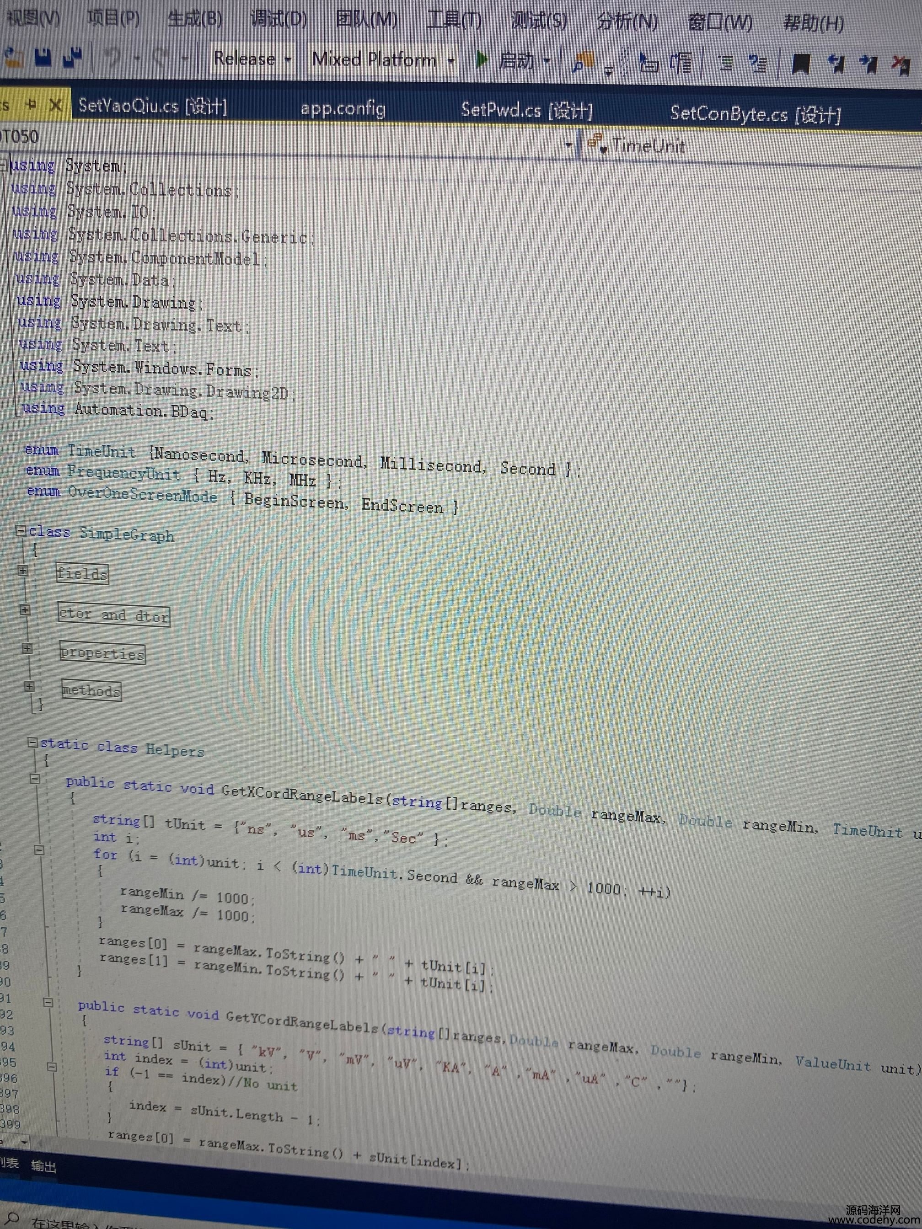Screen dimensions: 922x1229
Task: Click the uncomment selected lines icon
Action: [757, 64]
